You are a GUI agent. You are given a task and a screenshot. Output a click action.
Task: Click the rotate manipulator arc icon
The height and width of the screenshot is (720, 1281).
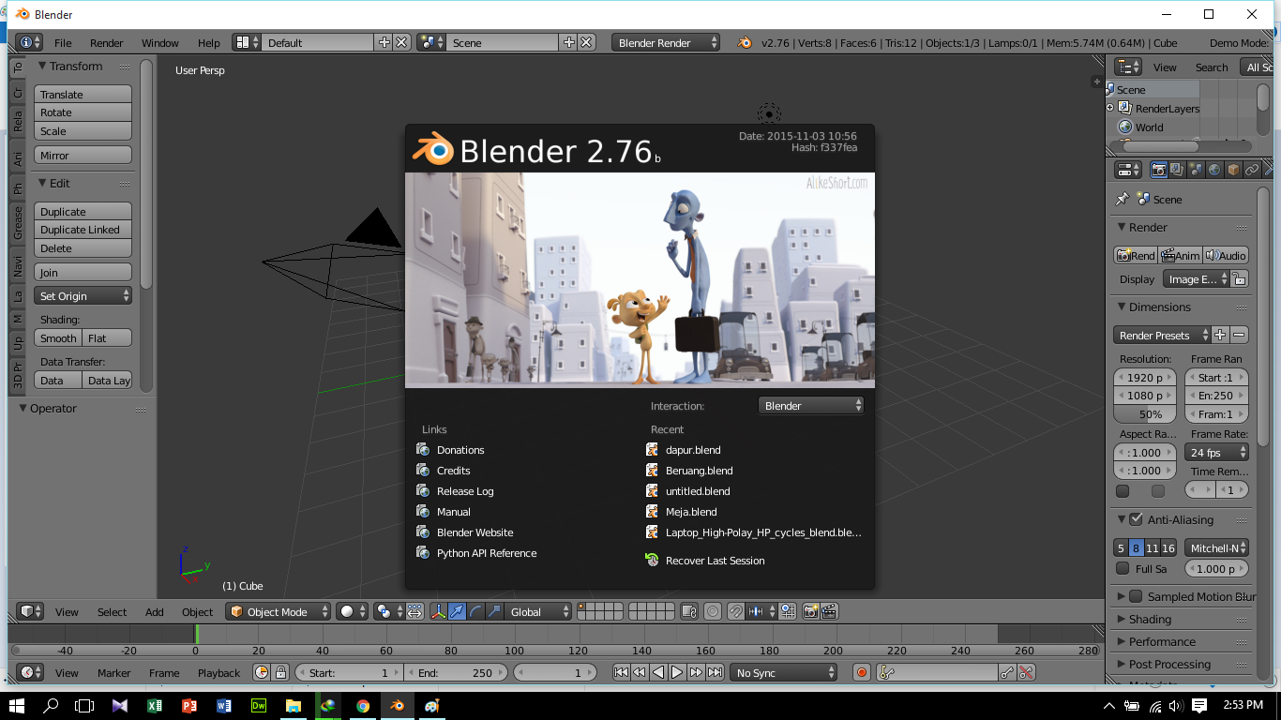pyautogui.click(x=475, y=611)
